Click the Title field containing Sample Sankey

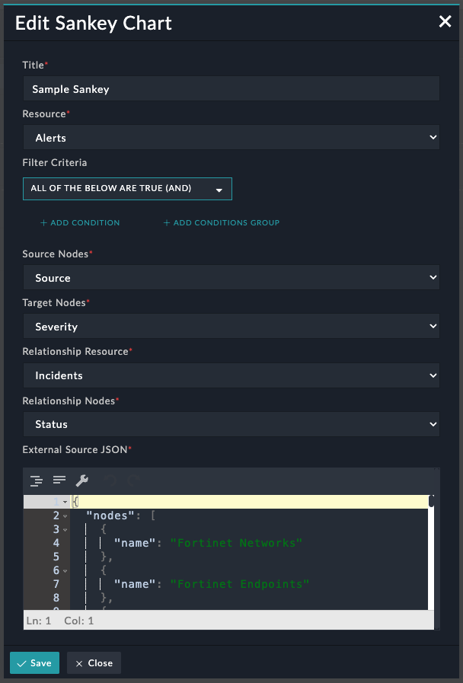pos(231,89)
